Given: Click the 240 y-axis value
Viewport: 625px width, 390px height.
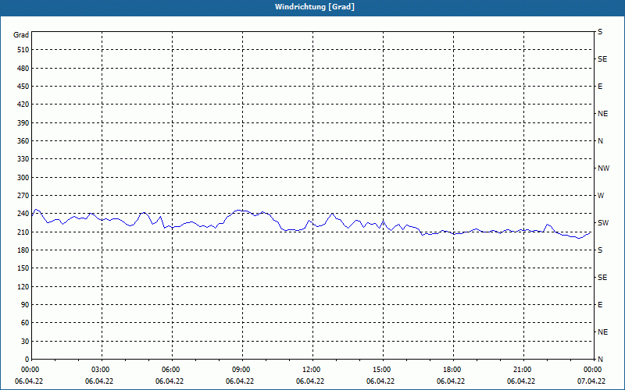Looking at the screenshot, I should point(23,214).
